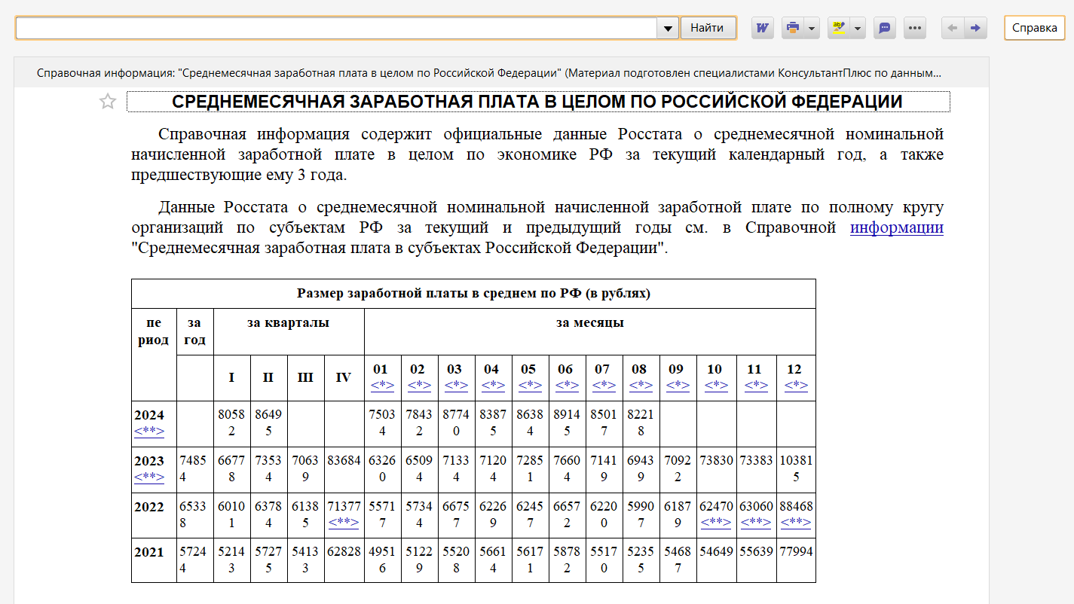Click the export to Word icon
This screenshot has width=1074, height=604.
(763, 28)
